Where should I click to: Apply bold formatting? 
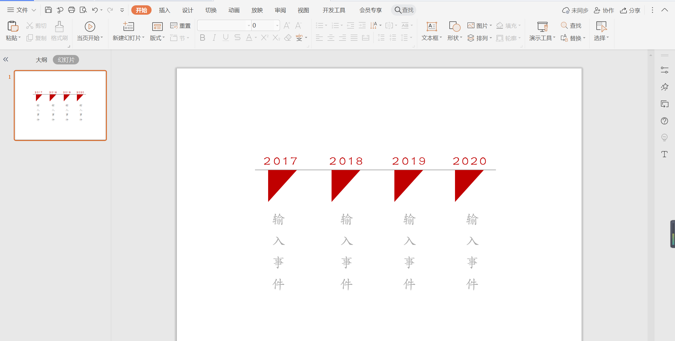(202, 38)
